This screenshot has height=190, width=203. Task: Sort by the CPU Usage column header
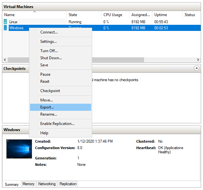tap(115, 15)
